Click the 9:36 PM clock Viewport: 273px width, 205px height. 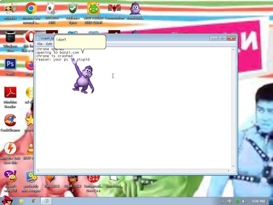coord(258,201)
